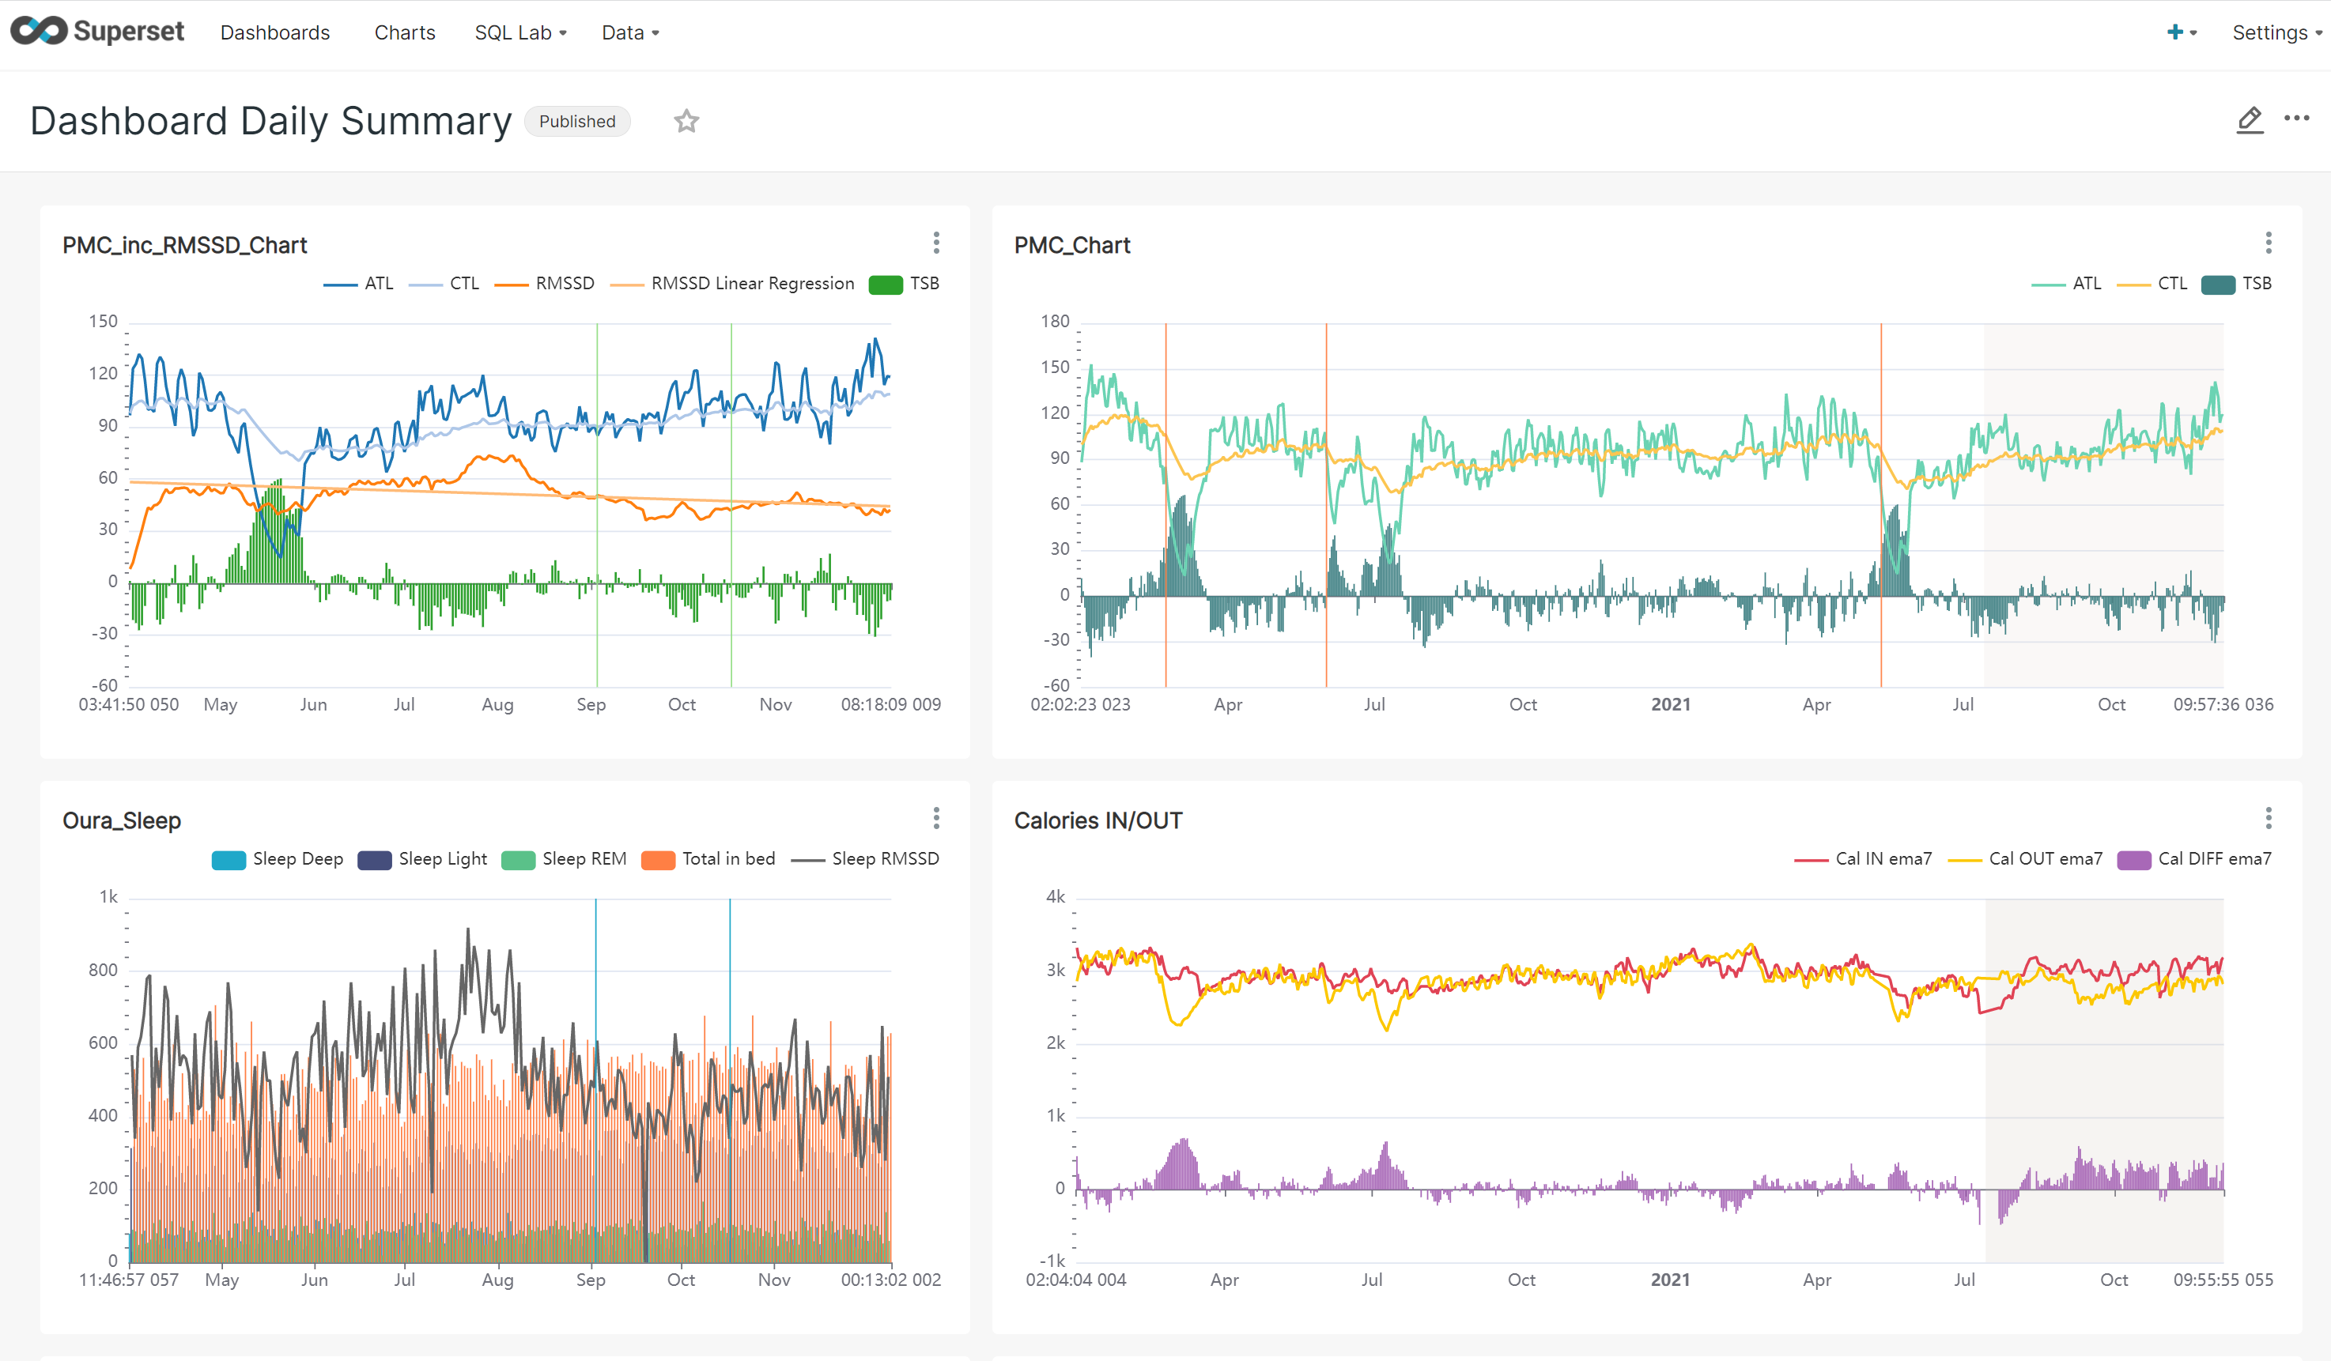Open Oura_Sleep chart options kebab menu
2331x1361 pixels.
click(x=936, y=818)
